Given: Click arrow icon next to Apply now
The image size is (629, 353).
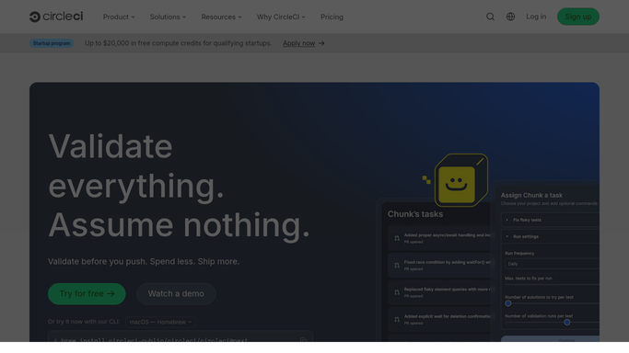Looking at the screenshot, I should coord(321,43).
